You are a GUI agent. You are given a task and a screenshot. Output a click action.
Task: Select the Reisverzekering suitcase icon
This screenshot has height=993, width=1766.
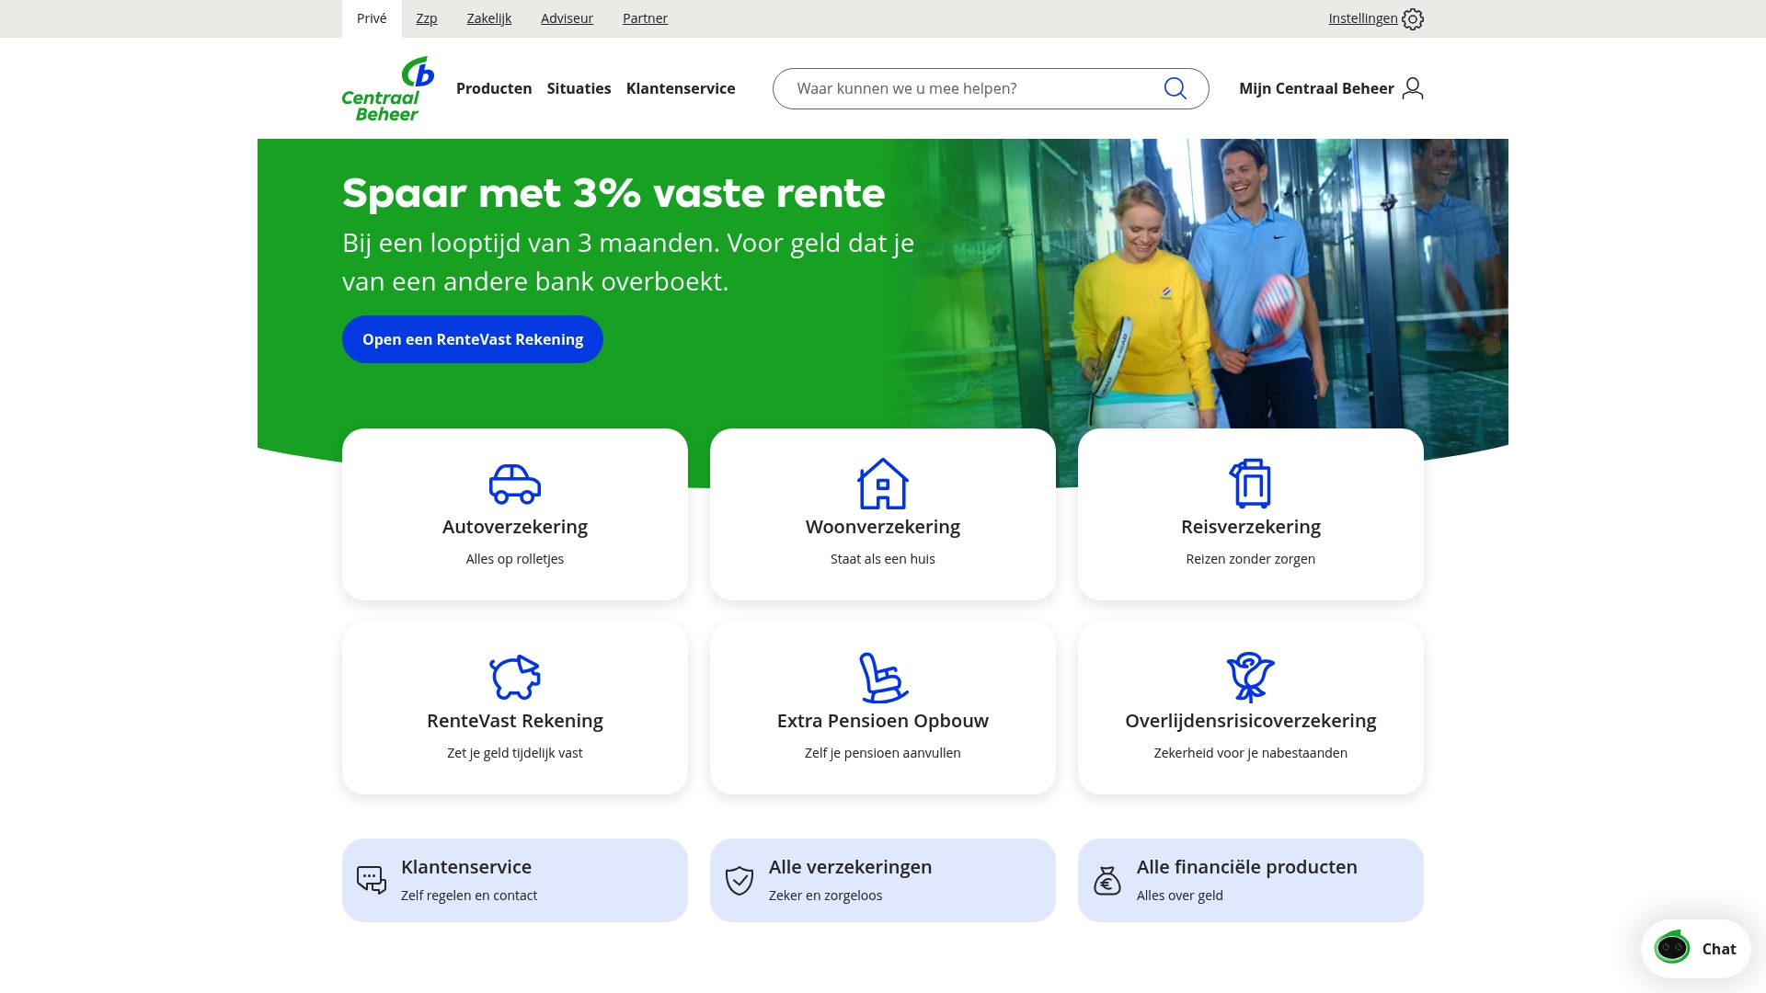point(1250,483)
